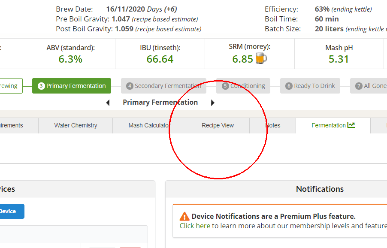Click the SRM value 6.85
Screen dimensions: 387x248
242,59
